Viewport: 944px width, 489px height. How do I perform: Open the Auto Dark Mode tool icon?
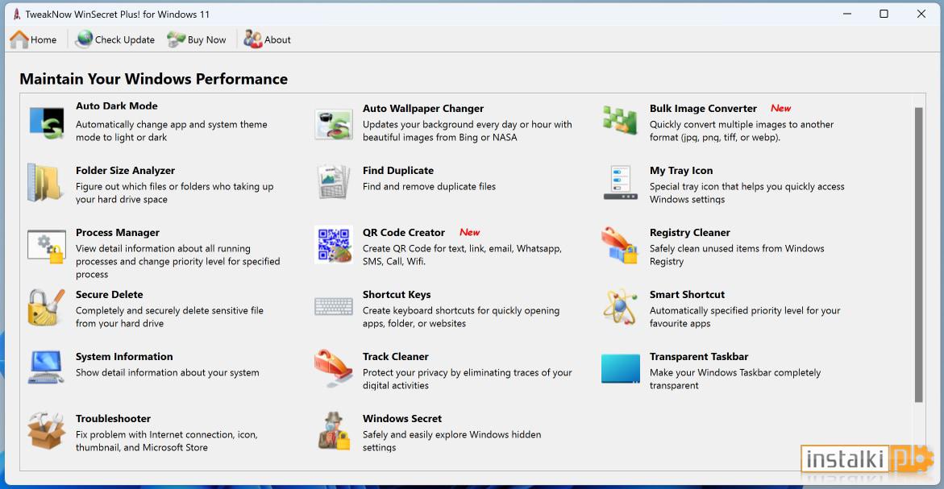47,122
